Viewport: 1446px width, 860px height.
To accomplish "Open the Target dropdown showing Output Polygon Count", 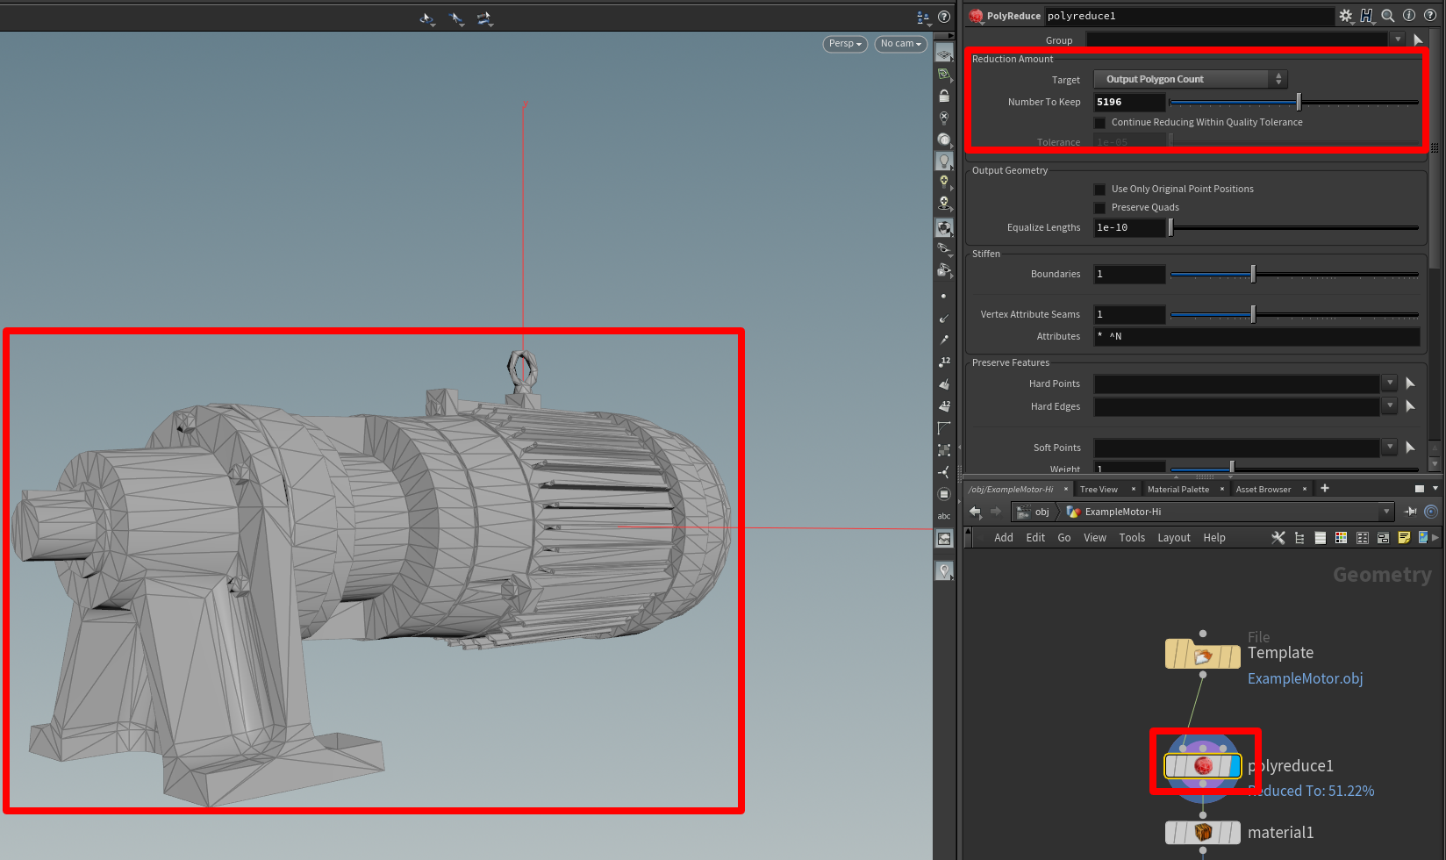I will 1190,80.
